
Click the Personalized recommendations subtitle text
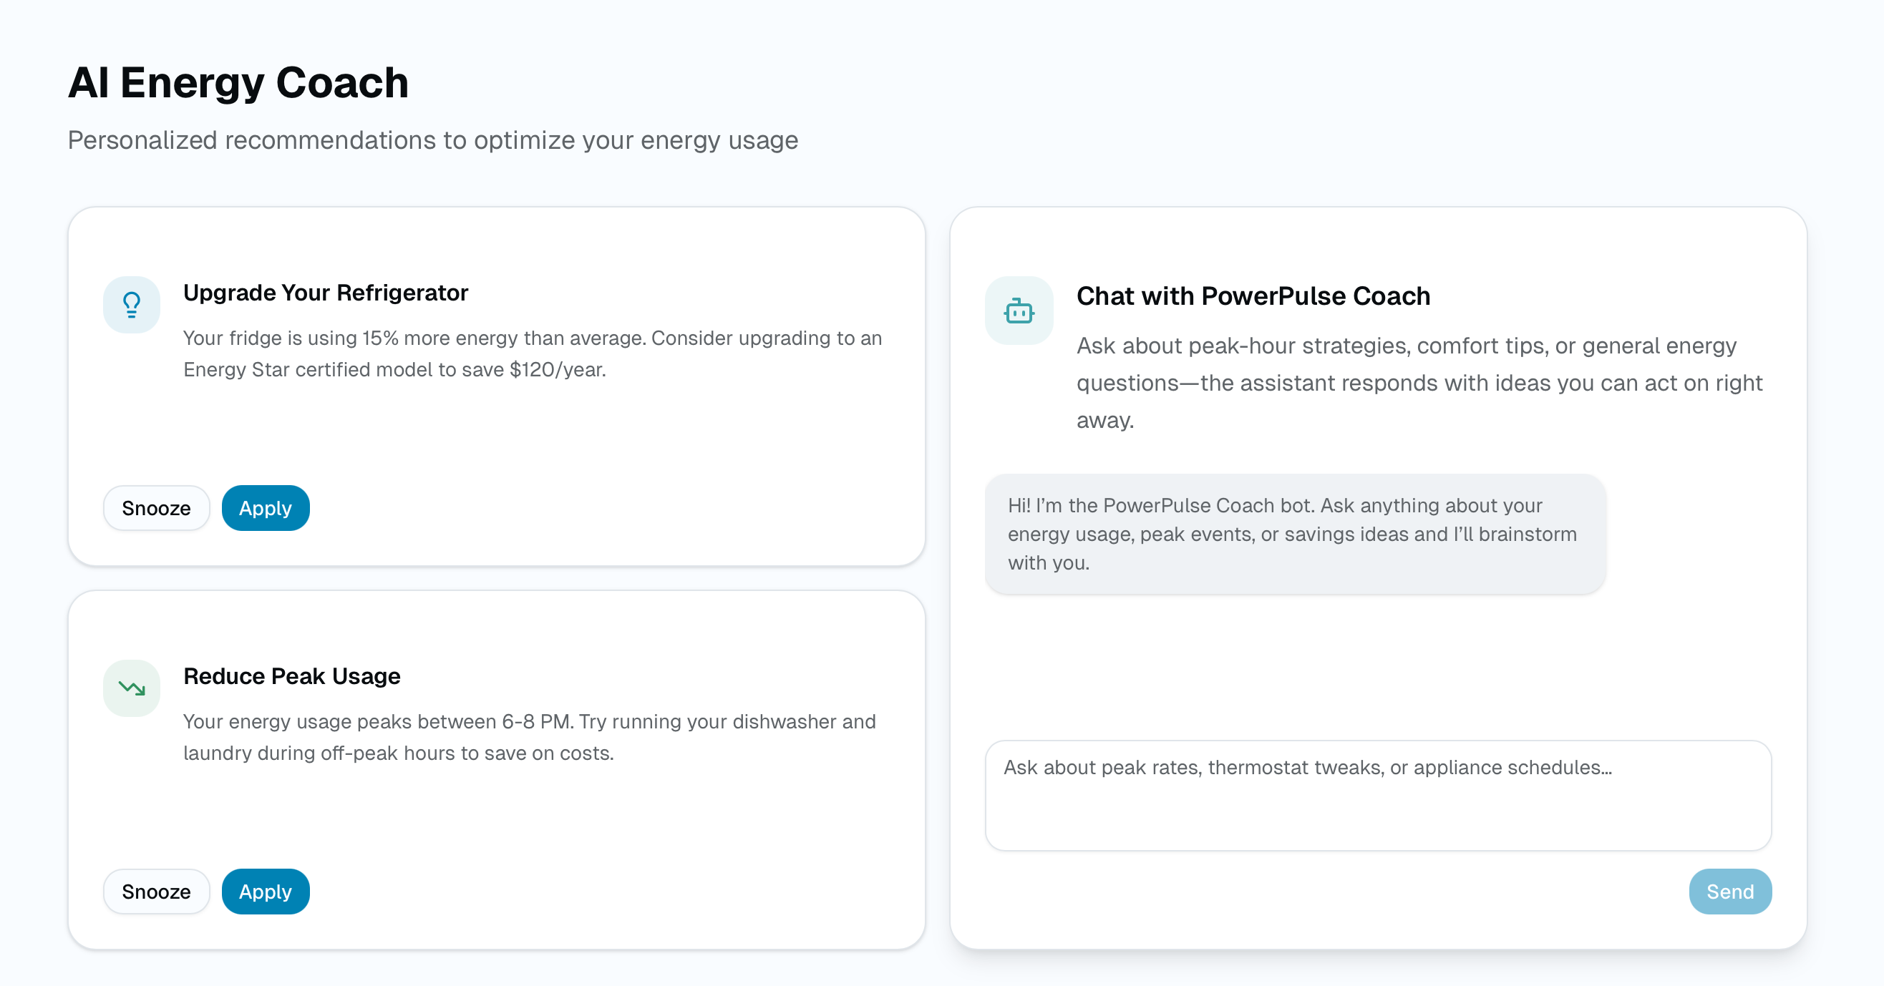point(433,140)
